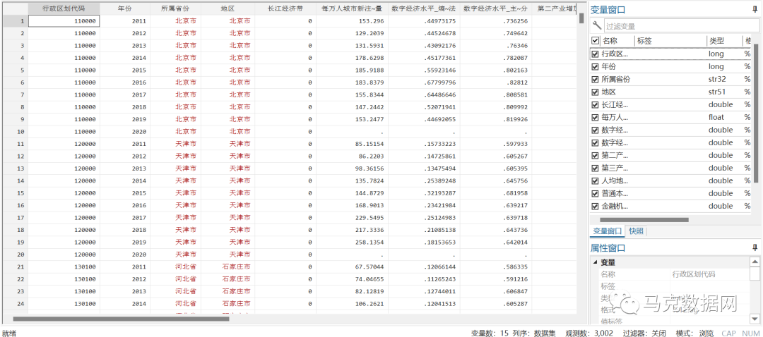
Task: Click the cell showing .82812
Action: 495,82
